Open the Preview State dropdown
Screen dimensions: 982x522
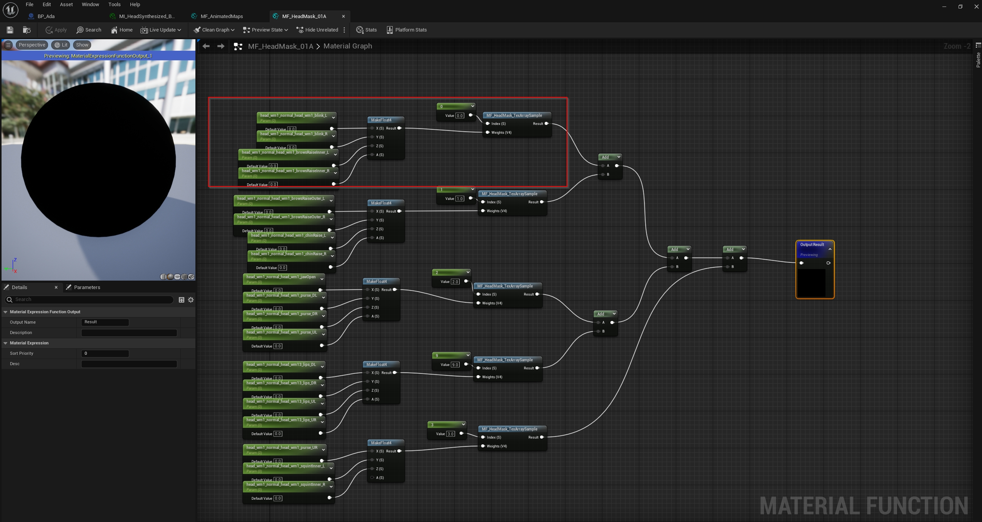coord(265,30)
